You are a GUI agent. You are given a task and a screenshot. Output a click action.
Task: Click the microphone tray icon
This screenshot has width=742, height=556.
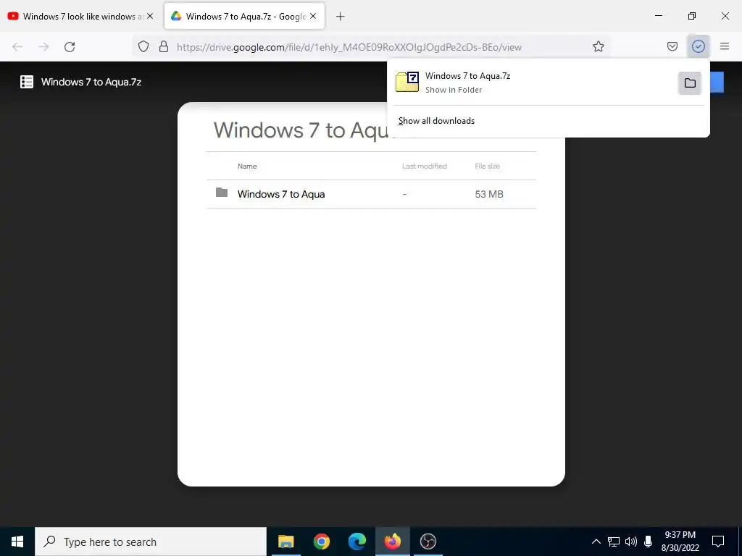coord(648,542)
